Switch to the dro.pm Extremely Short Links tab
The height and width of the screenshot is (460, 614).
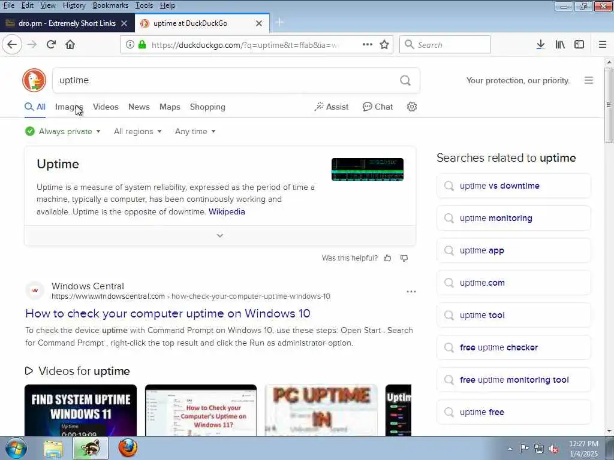[67, 23]
